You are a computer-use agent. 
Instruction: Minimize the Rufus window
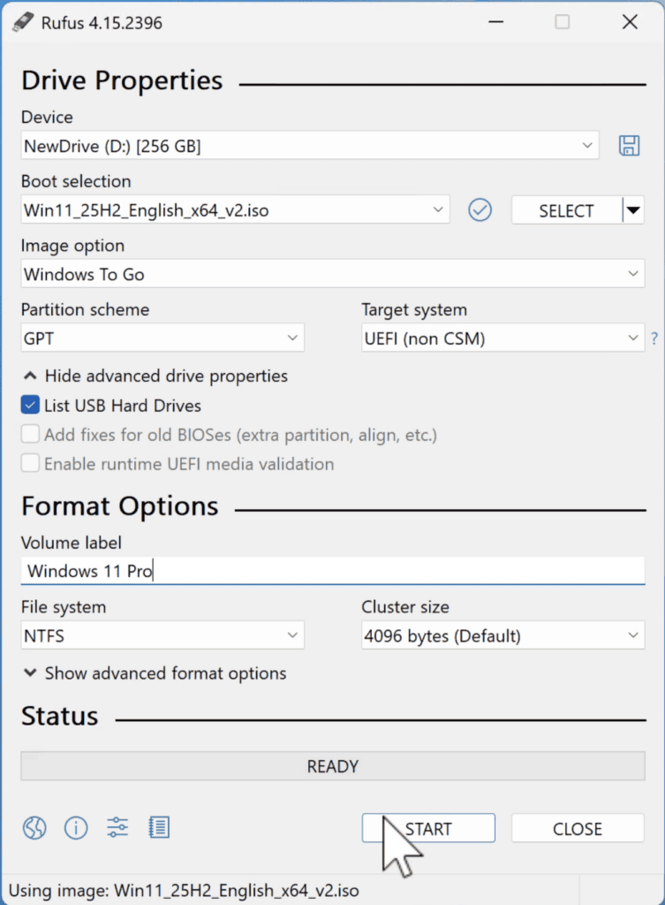click(496, 22)
